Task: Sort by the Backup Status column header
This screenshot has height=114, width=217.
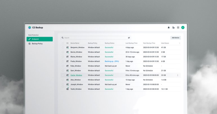Action: click(110, 43)
